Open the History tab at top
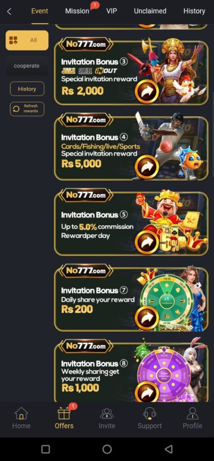 coord(194,11)
